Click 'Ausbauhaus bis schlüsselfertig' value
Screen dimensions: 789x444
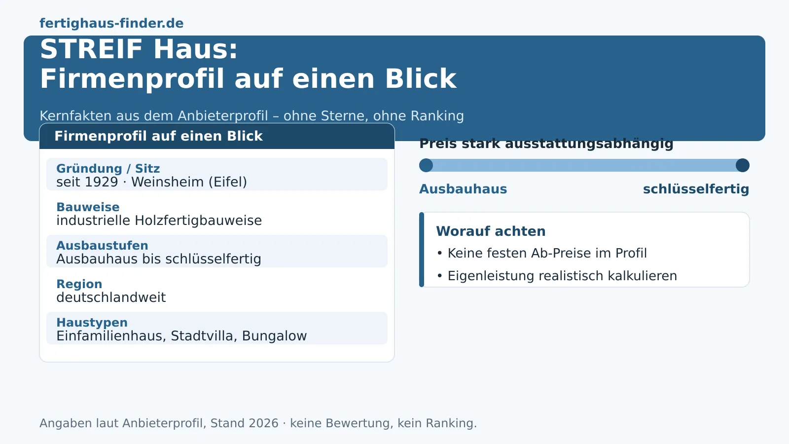(159, 259)
